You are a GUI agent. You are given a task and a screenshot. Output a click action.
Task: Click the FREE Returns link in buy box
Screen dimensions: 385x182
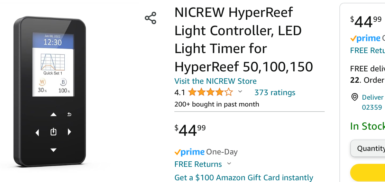click(367, 50)
